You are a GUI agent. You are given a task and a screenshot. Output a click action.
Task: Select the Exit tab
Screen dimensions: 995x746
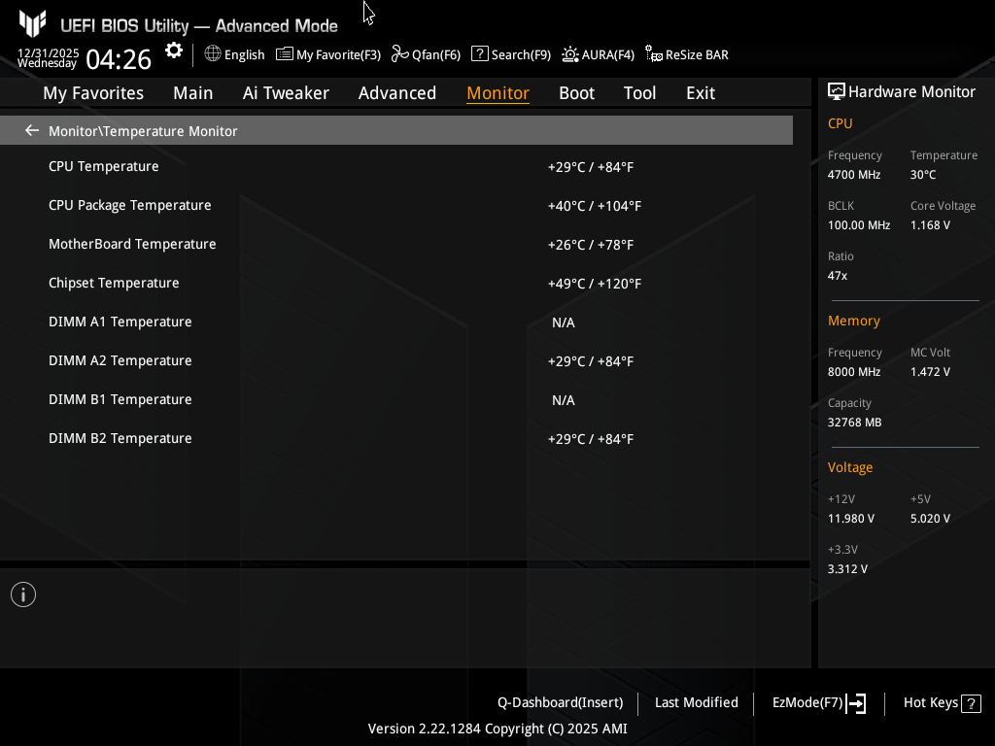coord(700,93)
